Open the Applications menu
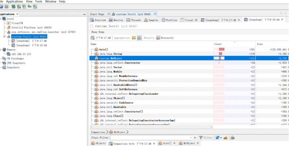Image resolution: width=289 pixels, height=146 pixels. pyautogui.click(x=14, y=1)
